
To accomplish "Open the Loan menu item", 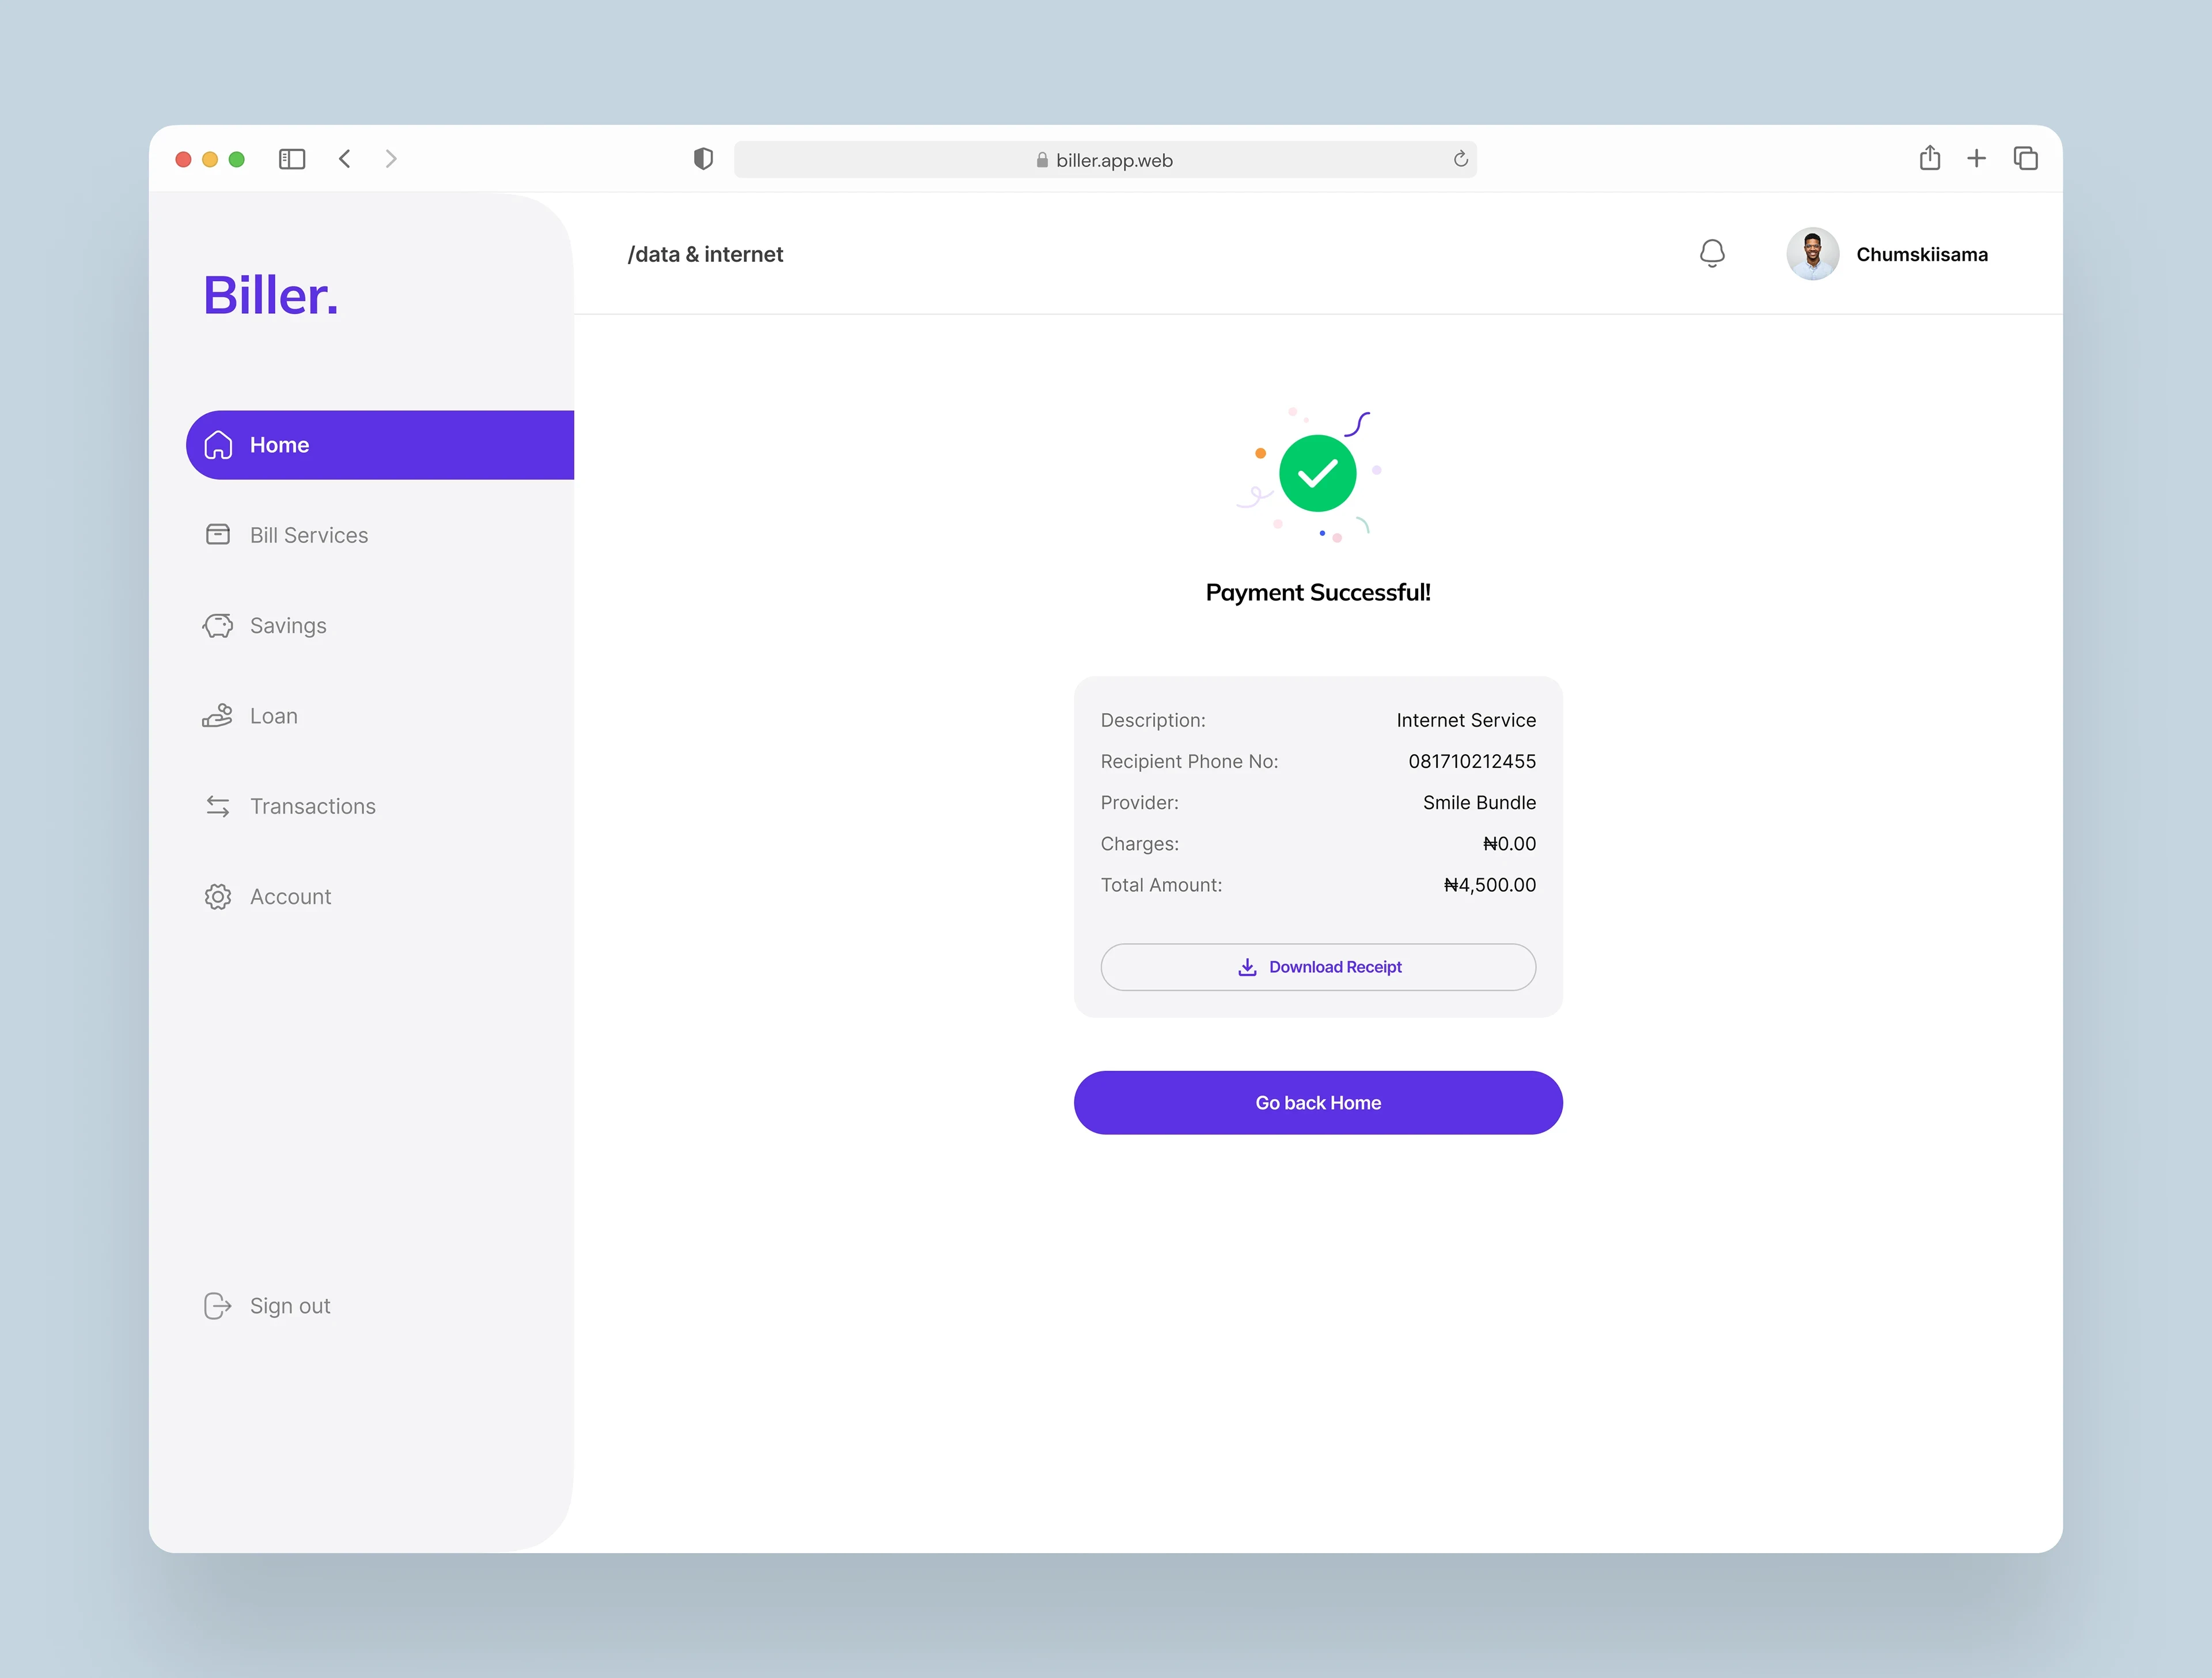I will [x=273, y=716].
